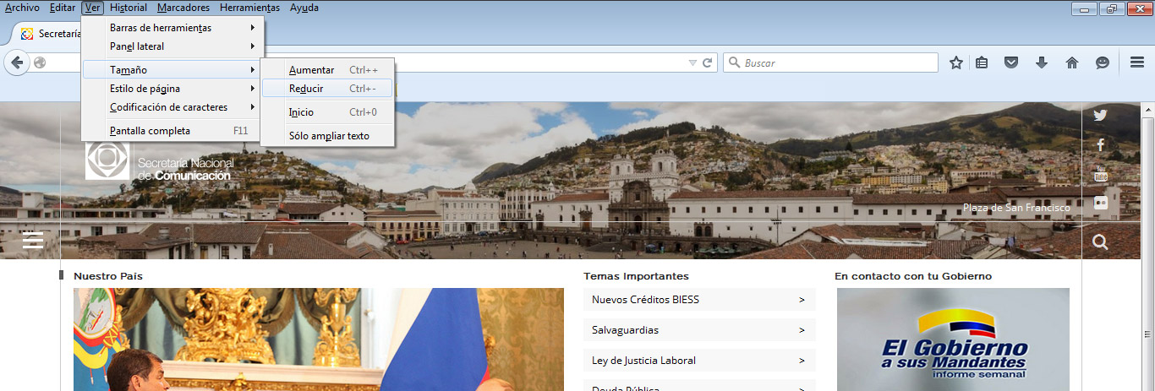Click the browser back arrow button
Screen dimensions: 1155x391
click(17, 62)
